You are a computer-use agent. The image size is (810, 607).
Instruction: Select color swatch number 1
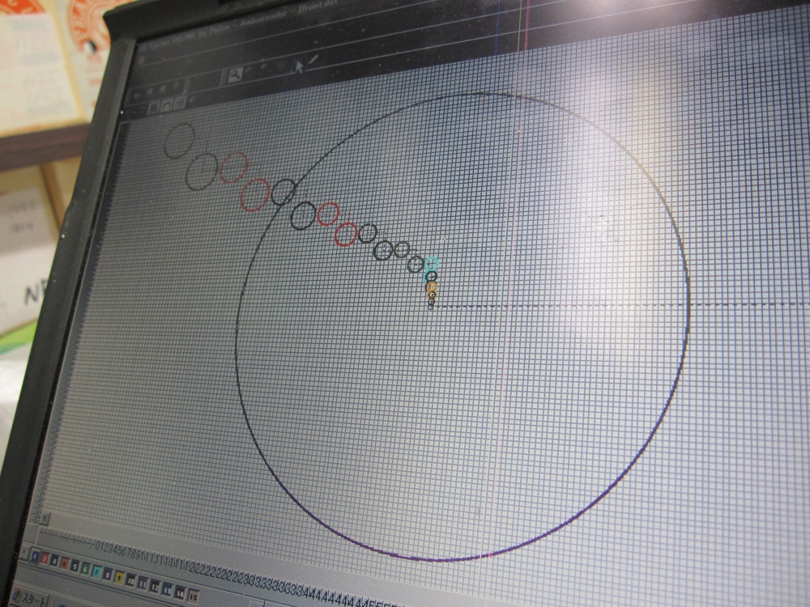35,556
